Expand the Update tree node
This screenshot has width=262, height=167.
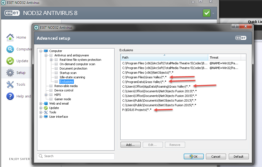point(41,108)
